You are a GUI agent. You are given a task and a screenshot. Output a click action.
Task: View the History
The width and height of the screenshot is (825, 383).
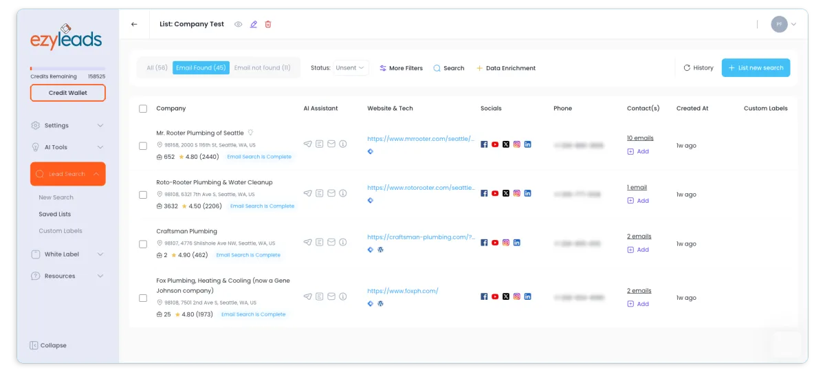click(698, 68)
